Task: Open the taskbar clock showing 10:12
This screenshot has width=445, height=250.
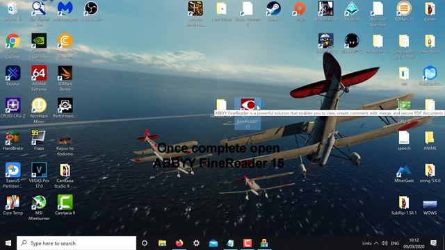Action: pyautogui.click(x=414, y=243)
